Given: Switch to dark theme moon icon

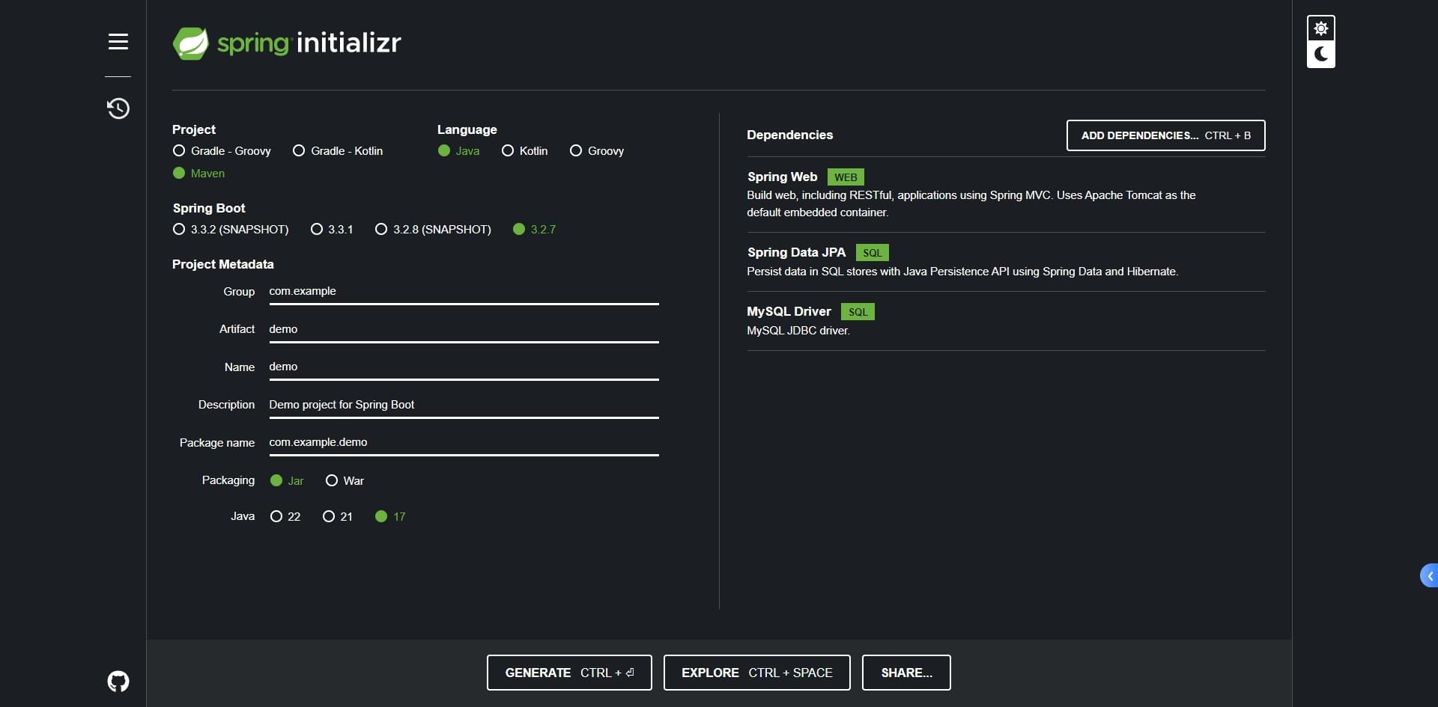Looking at the screenshot, I should pos(1320,55).
